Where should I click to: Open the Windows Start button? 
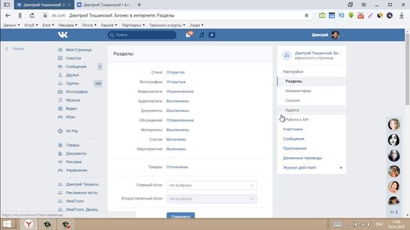point(7,224)
